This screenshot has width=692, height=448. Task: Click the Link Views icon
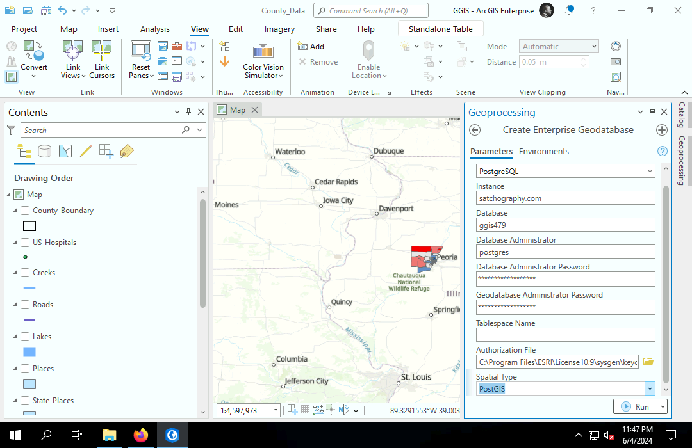tap(72, 51)
